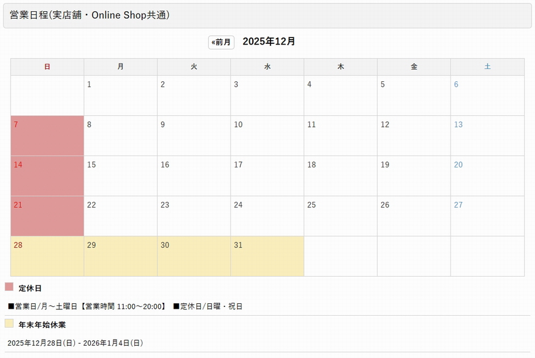Select December 14 holiday cell
535x358 pixels.
click(x=46, y=176)
